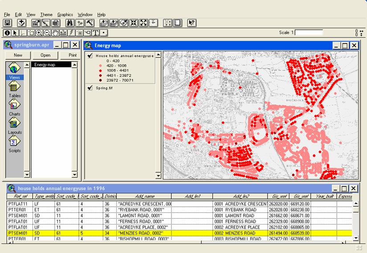Click the Open button in project window
This screenshot has height=253, width=367.
45,55
